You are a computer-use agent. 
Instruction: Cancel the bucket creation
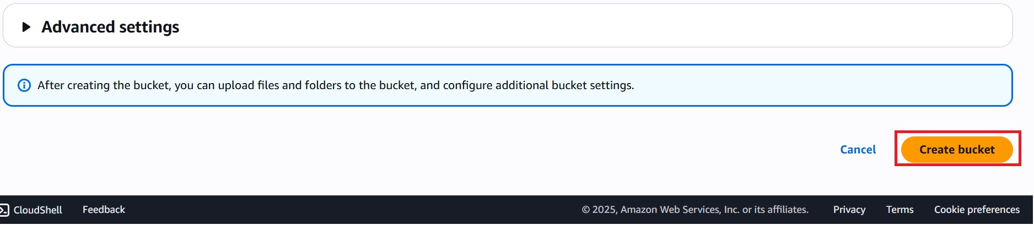(858, 150)
